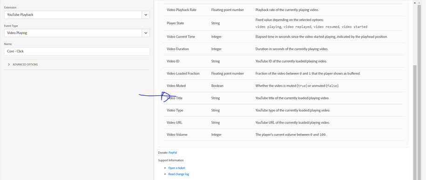Screen dimensions: 426x180
Task: Open the Read change log link
Action: (x=178, y=174)
